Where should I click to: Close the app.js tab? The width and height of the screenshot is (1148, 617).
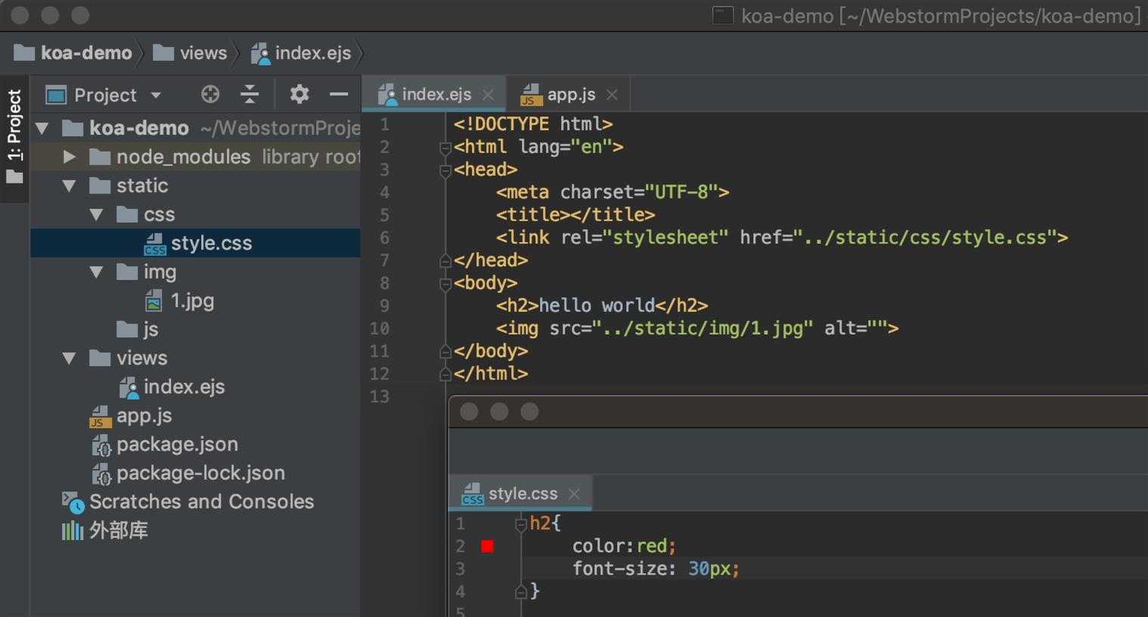612,95
